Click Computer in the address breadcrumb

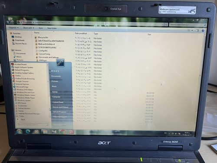(27, 22)
